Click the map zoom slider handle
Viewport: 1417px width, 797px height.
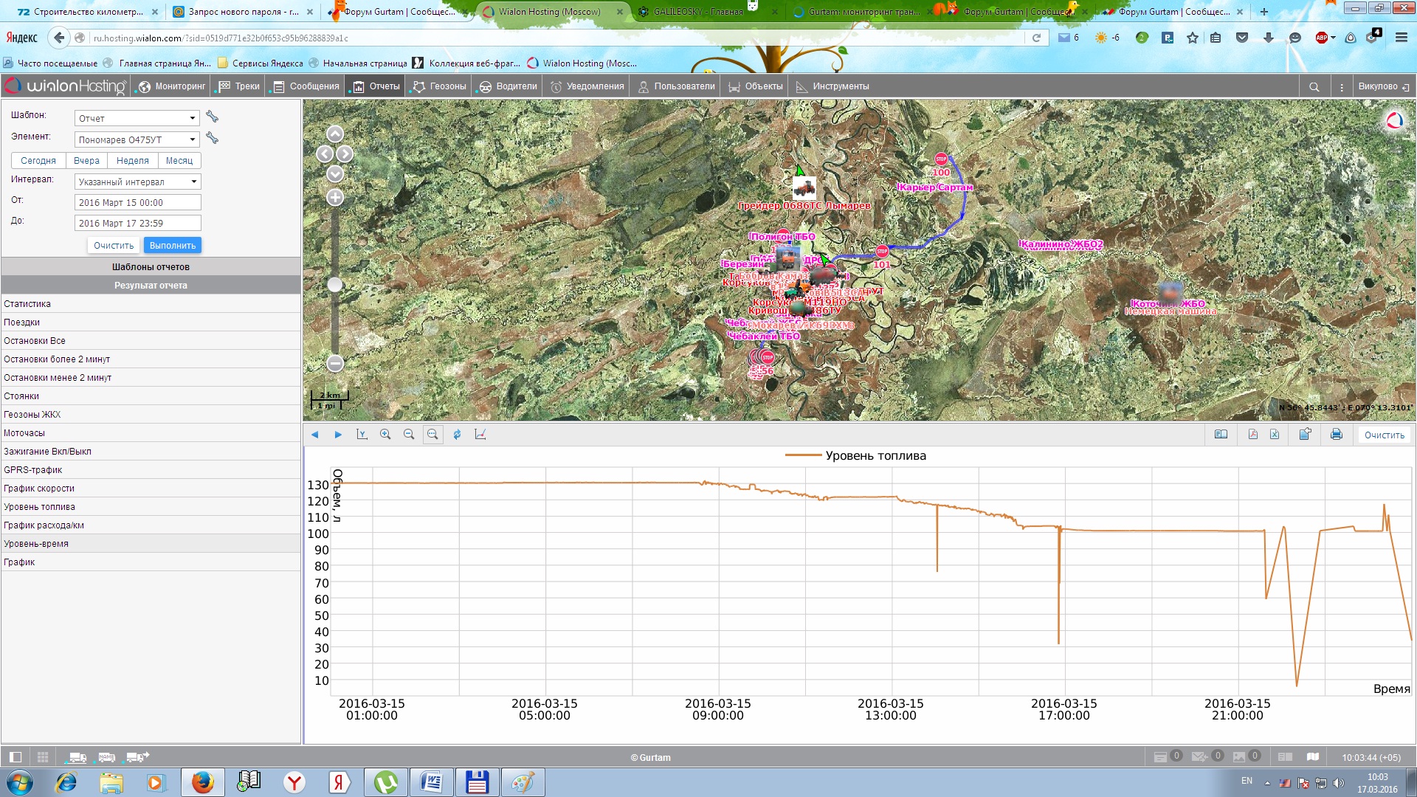pos(334,285)
